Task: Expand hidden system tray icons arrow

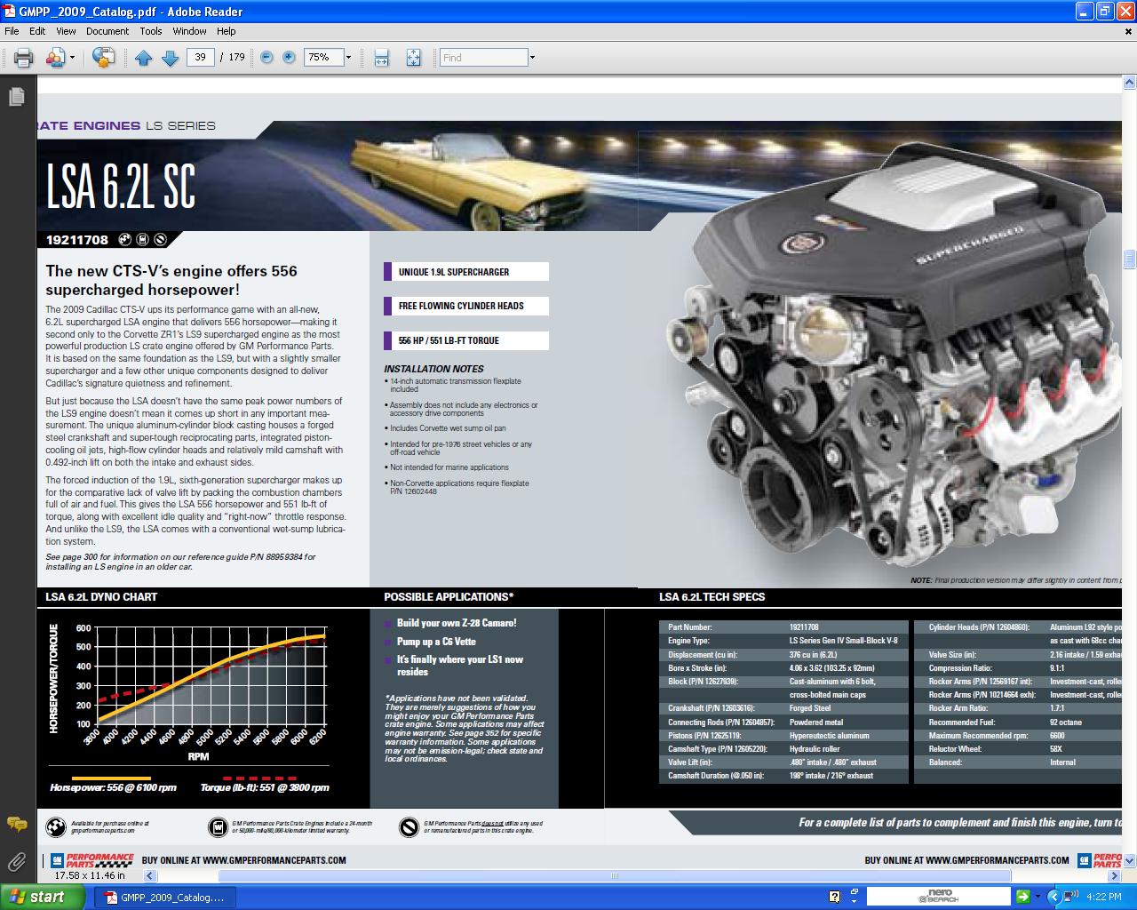Action: 1054,897
